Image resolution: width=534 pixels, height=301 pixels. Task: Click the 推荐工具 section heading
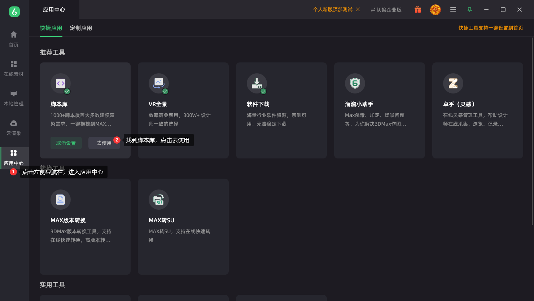tap(52, 52)
